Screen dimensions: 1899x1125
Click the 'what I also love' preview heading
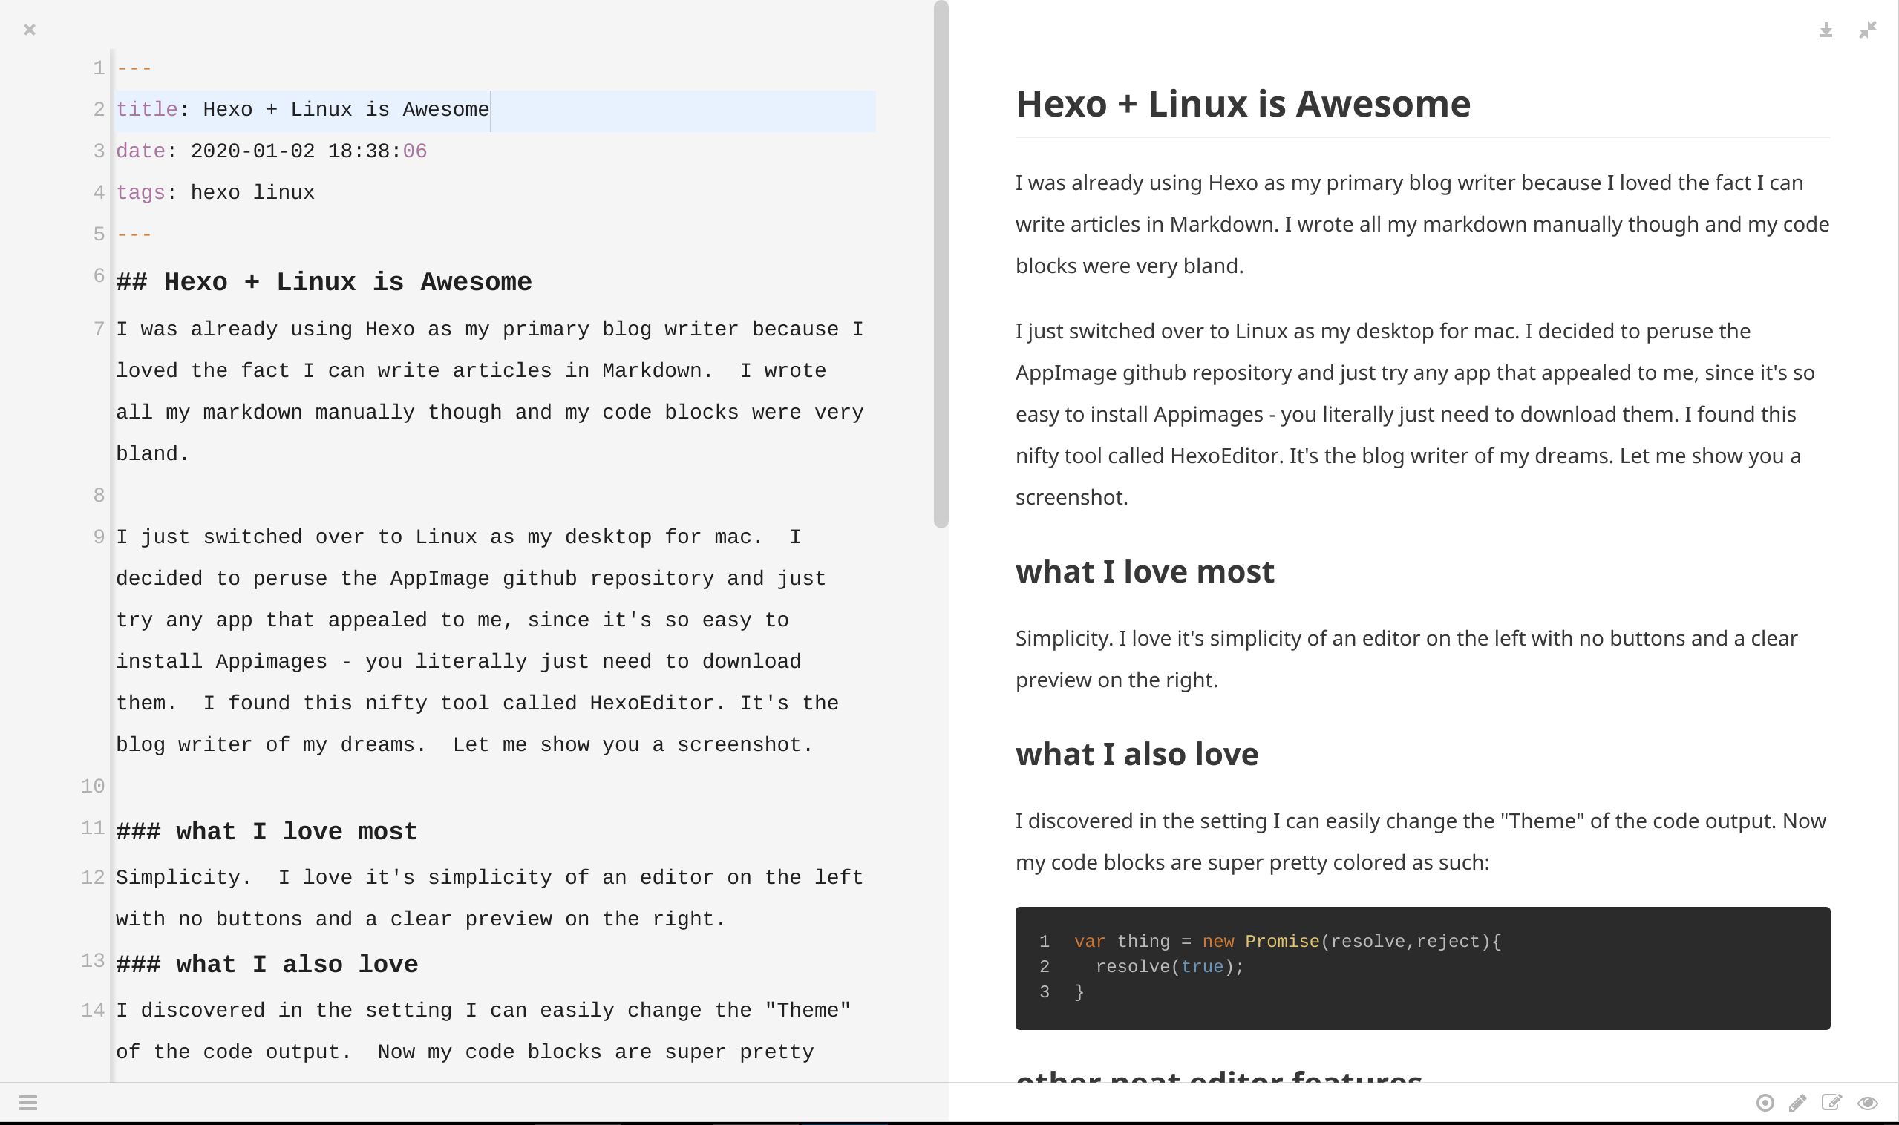click(x=1137, y=754)
